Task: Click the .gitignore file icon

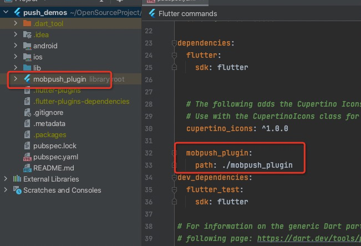Action: (27, 113)
